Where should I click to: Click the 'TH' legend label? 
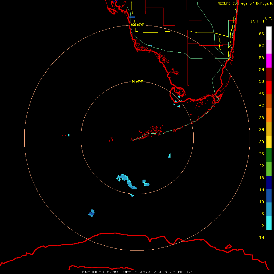(262, 238)
